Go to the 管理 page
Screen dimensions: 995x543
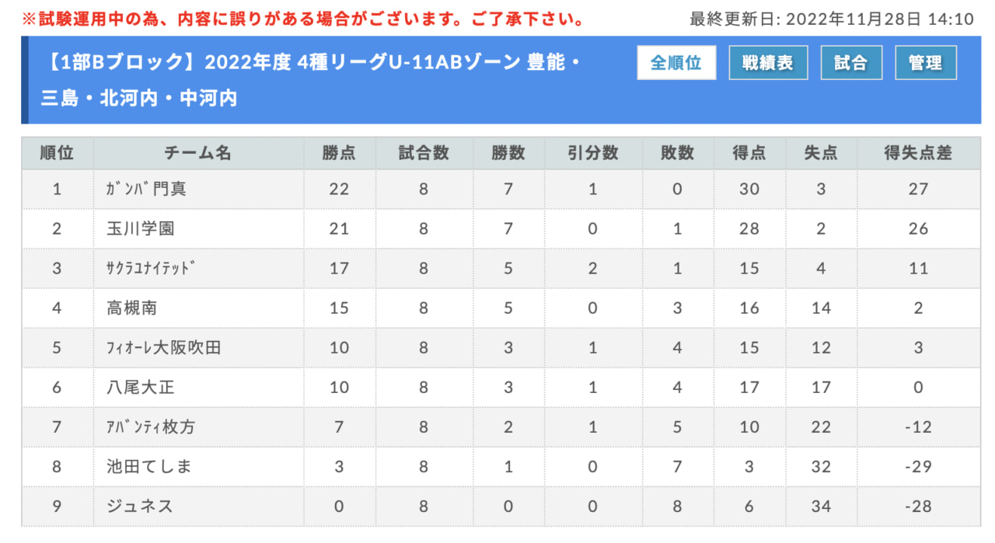[926, 63]
